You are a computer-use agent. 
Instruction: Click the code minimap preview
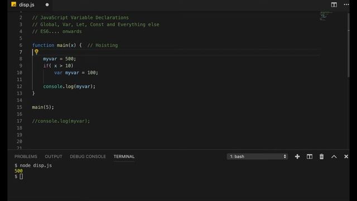coord(326,16)
